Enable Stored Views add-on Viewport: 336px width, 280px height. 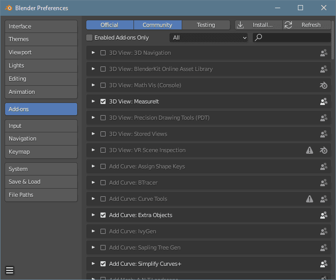click(x=103, y=134)
